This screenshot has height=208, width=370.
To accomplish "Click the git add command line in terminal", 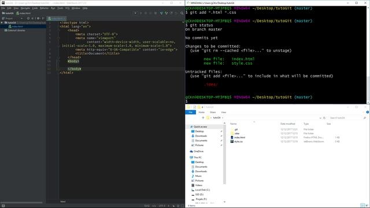I will [x=210, y=13].
